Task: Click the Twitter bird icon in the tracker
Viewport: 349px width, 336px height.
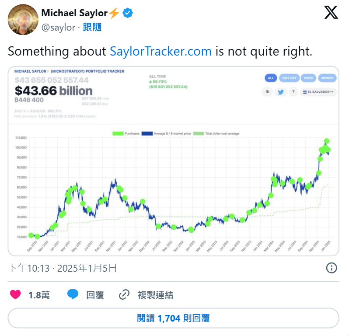Action: (x=281, y=92)
